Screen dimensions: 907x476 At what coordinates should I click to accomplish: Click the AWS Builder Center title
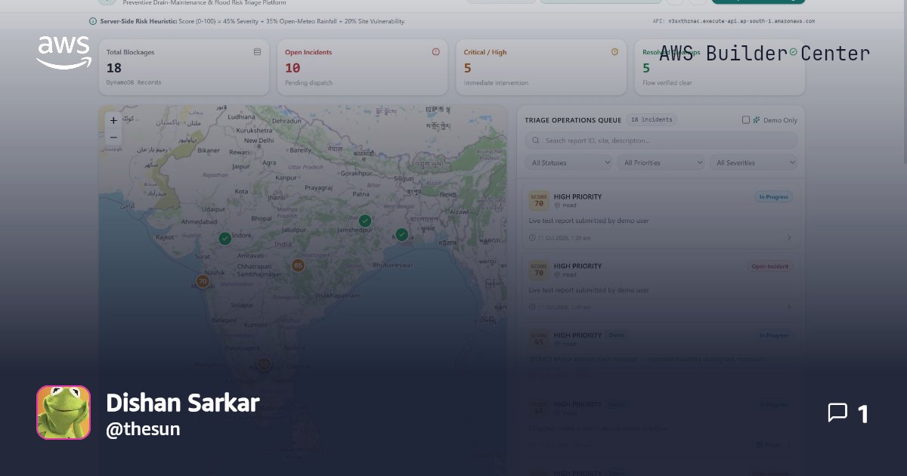[x=764, y=53]
